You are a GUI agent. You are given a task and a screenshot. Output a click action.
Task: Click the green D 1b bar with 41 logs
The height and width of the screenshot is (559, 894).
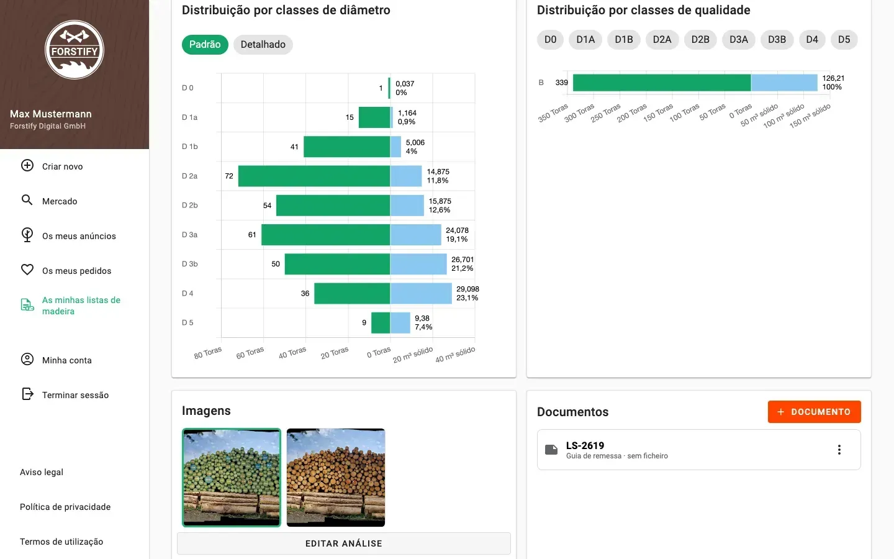click(347, 147)
